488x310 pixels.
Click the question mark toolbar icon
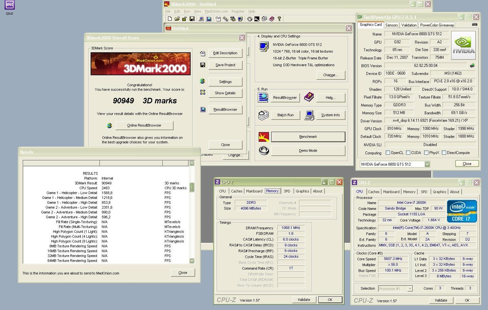pyautogui.click(x=279, y=19)
